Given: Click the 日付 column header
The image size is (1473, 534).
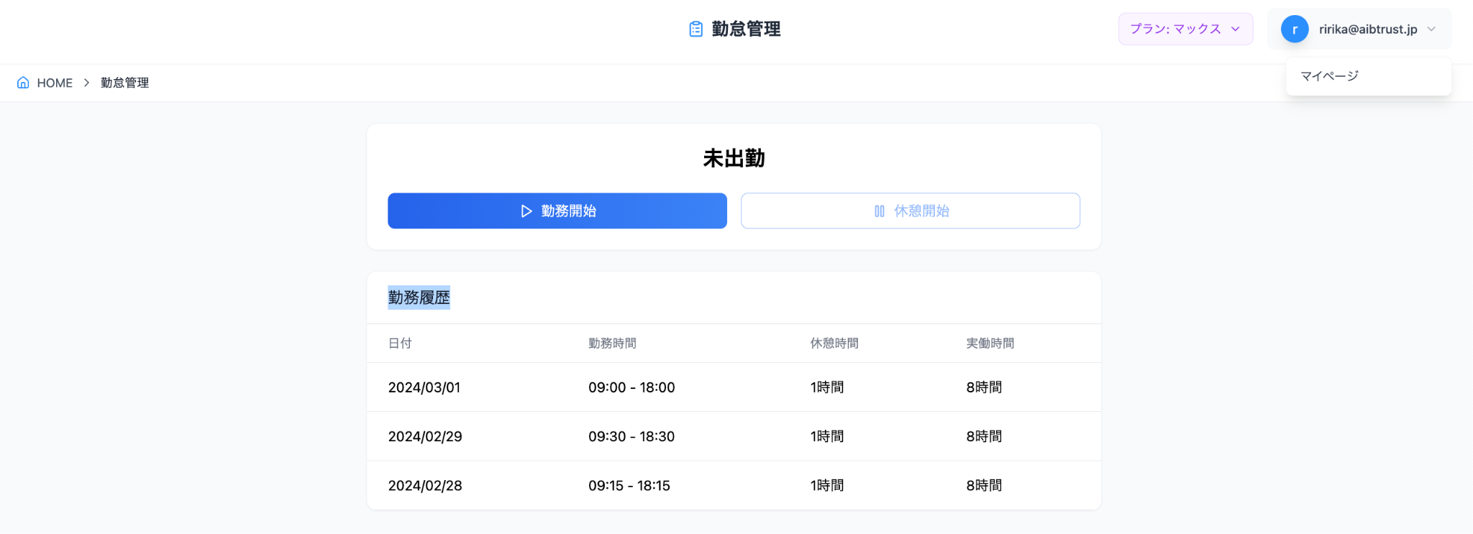Looking at the screenshot, I should click(x=400, y=344).
